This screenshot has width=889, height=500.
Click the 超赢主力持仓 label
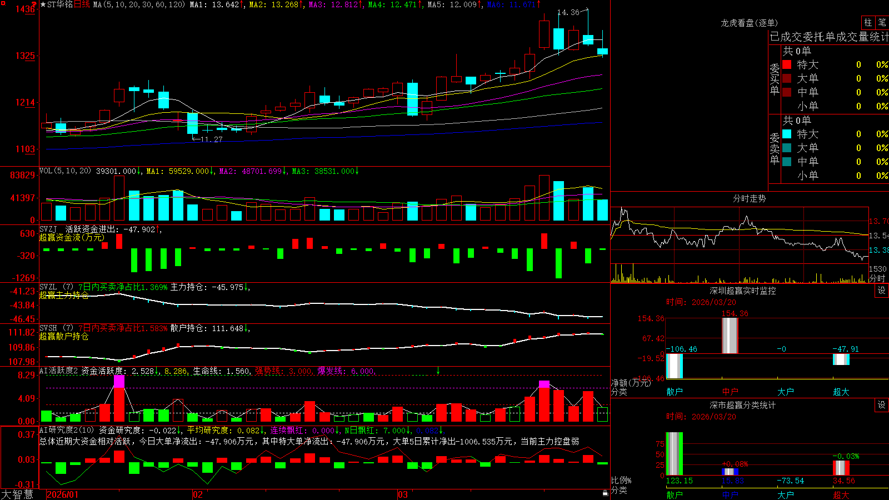pos(64,295)
